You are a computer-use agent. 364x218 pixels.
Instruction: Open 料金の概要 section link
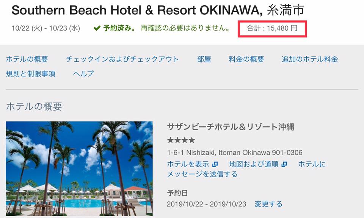pos(246,59)
